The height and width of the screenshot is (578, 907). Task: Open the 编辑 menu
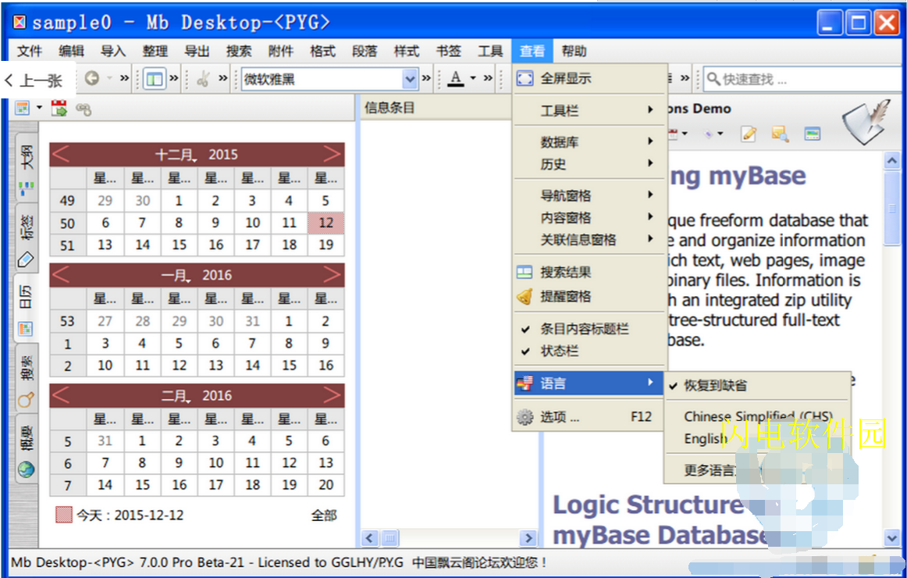[x=71, y=51]
